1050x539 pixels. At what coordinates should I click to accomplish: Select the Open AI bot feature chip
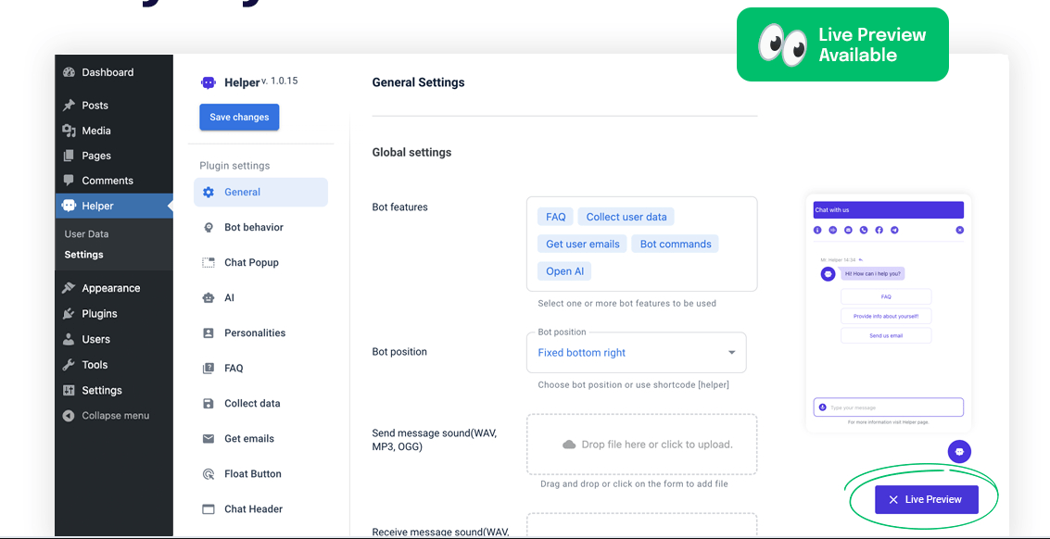(x=564, y=271)
